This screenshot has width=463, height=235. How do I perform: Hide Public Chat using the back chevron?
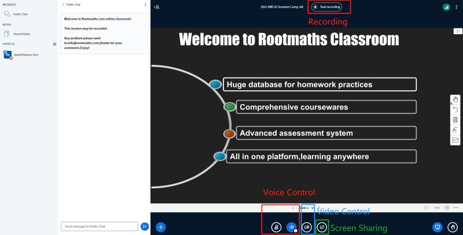tap(63, 5)
